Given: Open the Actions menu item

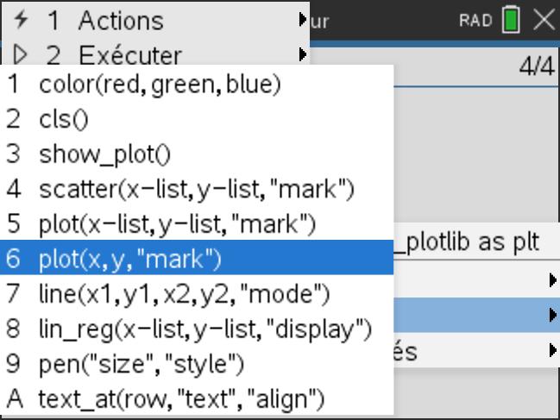Looking at the screenshot, I should tap(121, 20).
